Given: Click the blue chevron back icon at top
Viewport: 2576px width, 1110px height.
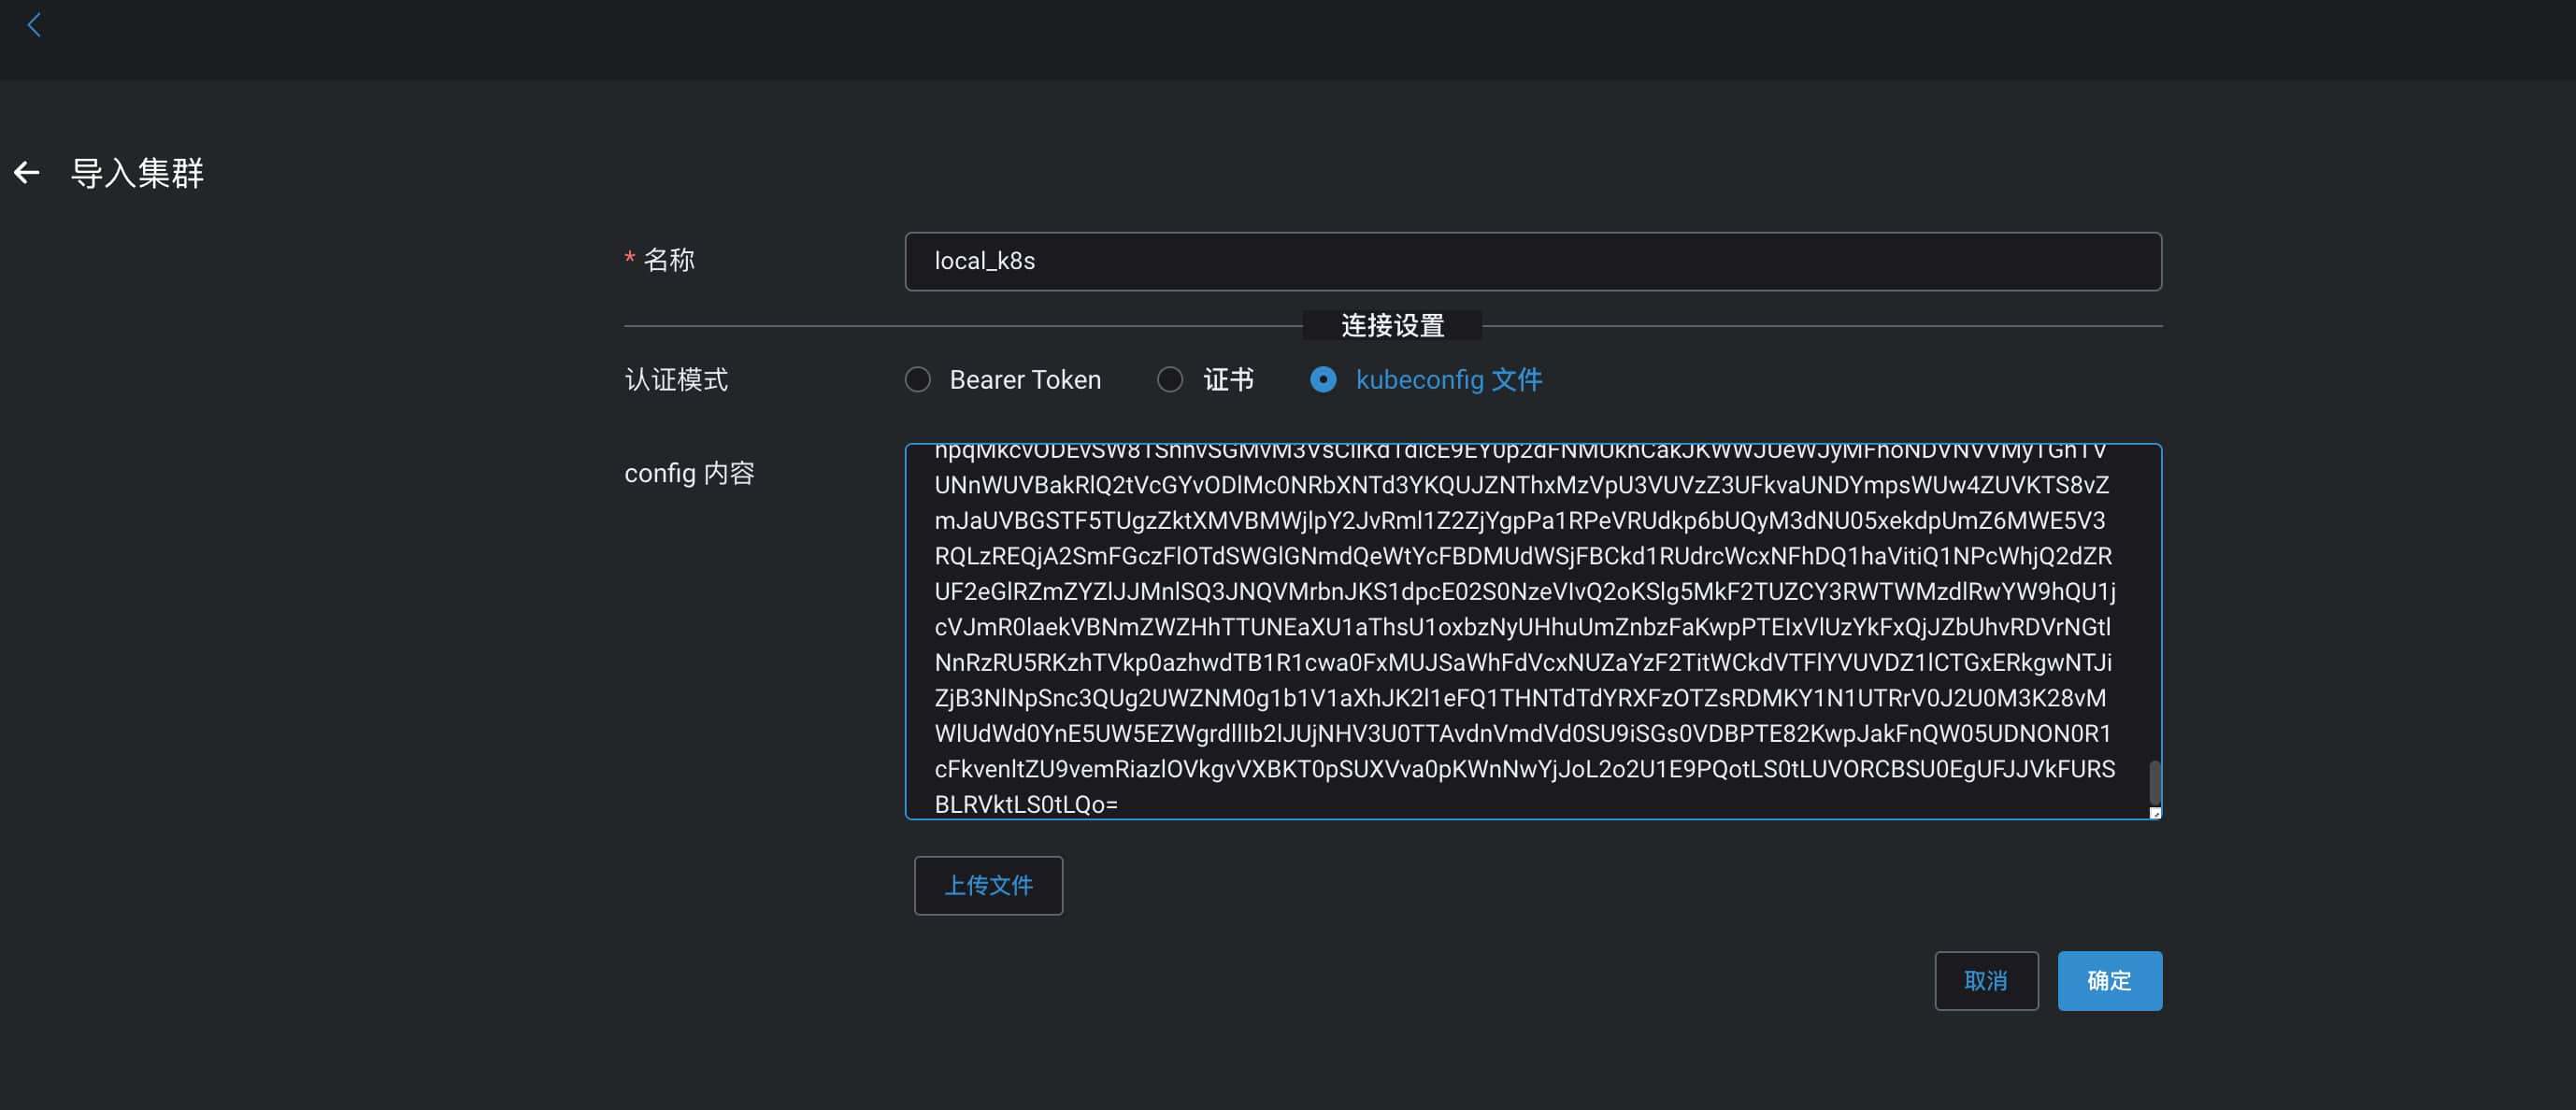Looking at the screenshot, I should (34, 25).
